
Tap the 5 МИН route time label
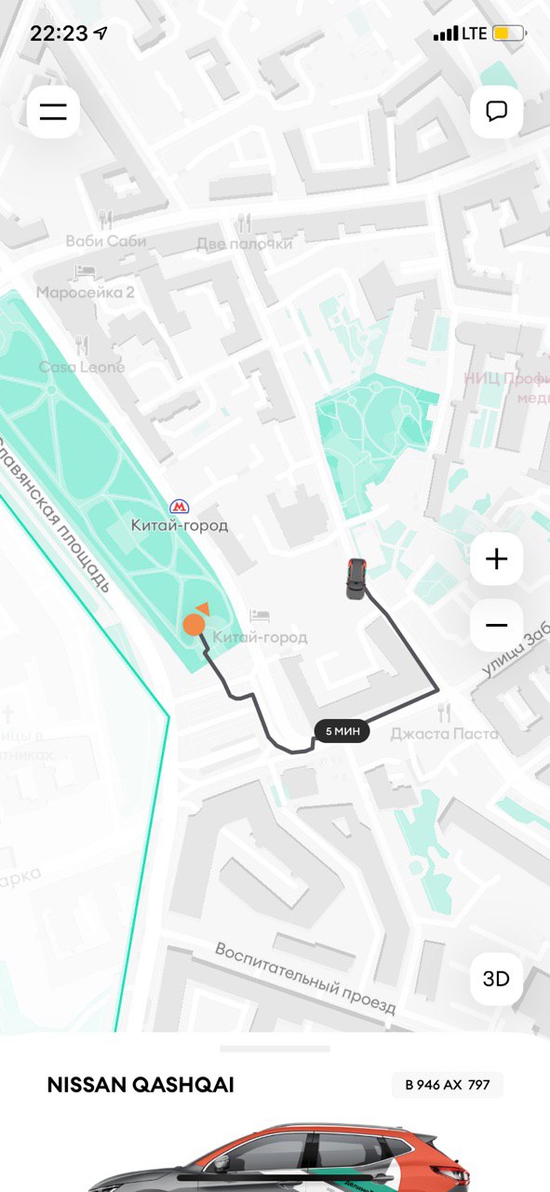pos(342,731)
